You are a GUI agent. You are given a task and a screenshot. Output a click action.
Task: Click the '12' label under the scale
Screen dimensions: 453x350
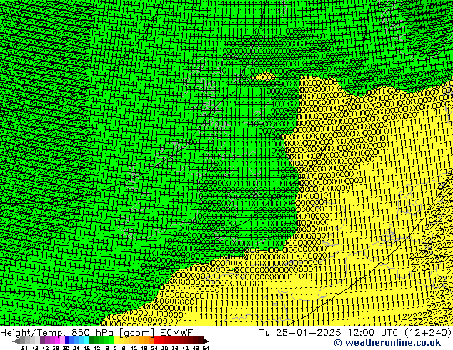(x=134, y=348)
